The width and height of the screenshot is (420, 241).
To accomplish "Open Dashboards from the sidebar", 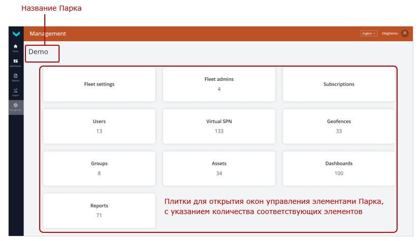I will point(16,63).
